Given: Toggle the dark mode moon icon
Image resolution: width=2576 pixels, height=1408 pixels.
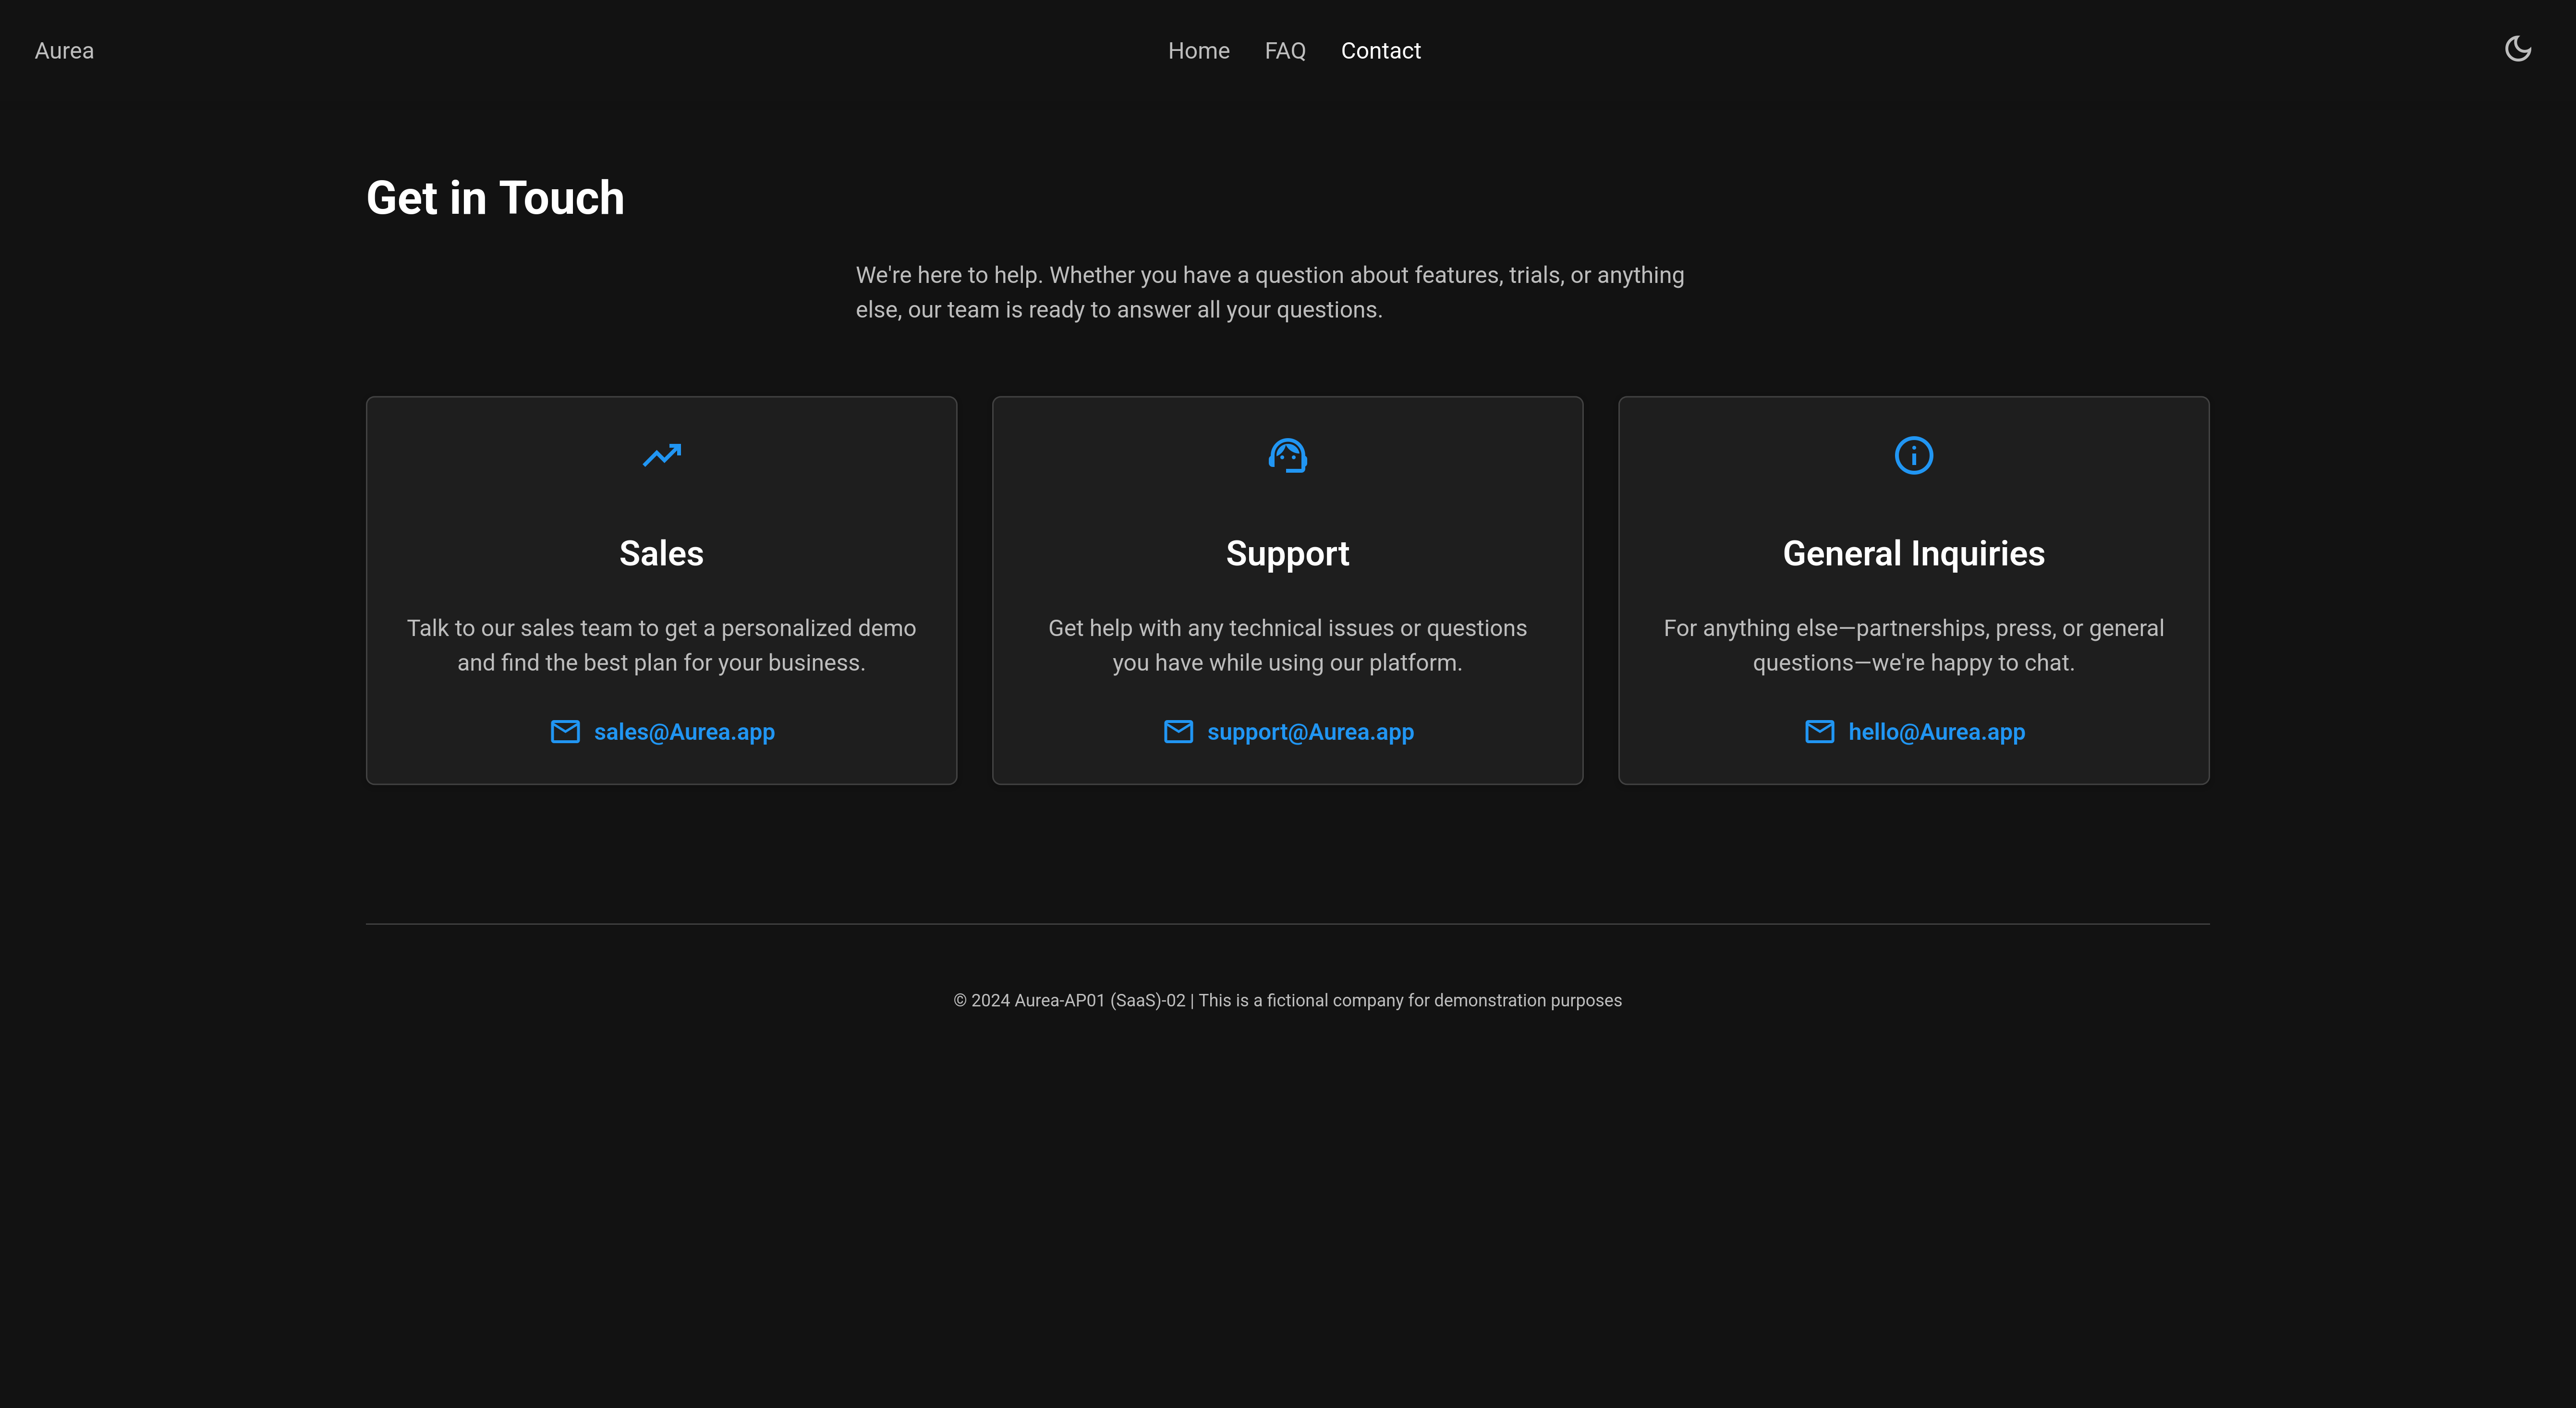Looking at the screenshot, I should 2517,49.
